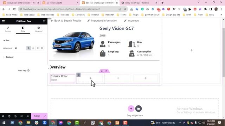Screen dimensions: 225x126
Task: Add widget in the second Overview column
Action: coord(90,78)
